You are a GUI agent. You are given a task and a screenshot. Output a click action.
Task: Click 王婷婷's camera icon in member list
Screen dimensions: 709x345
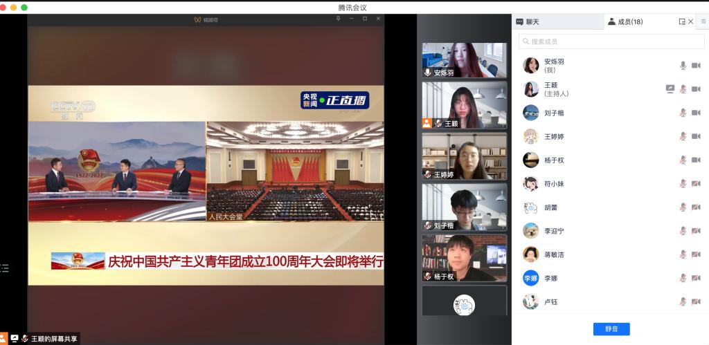pyautogui.click(x=696, y=136)
